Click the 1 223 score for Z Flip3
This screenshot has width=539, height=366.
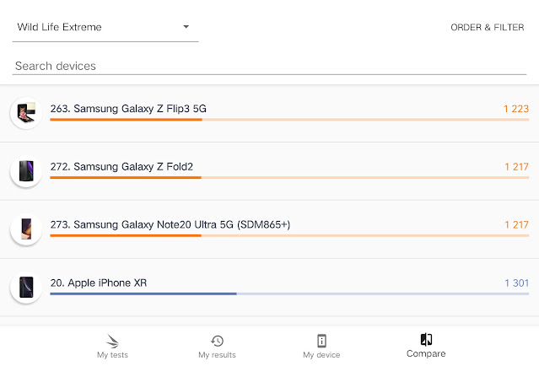coord(515,109)
